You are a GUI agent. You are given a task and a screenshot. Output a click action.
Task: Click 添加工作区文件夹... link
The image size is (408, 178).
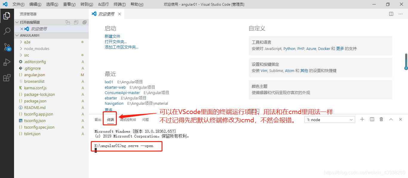tap(122, 47)
